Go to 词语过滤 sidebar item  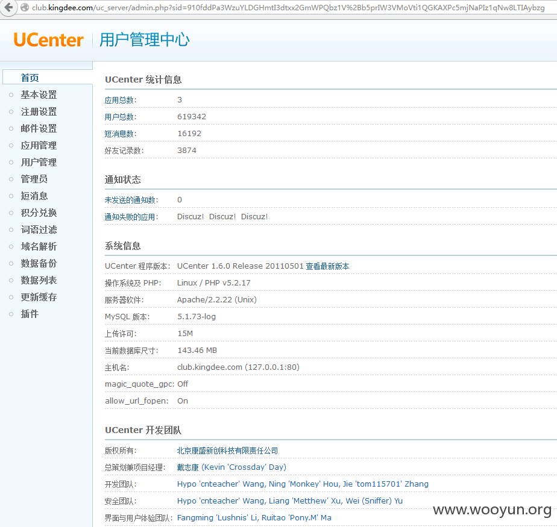39,229
